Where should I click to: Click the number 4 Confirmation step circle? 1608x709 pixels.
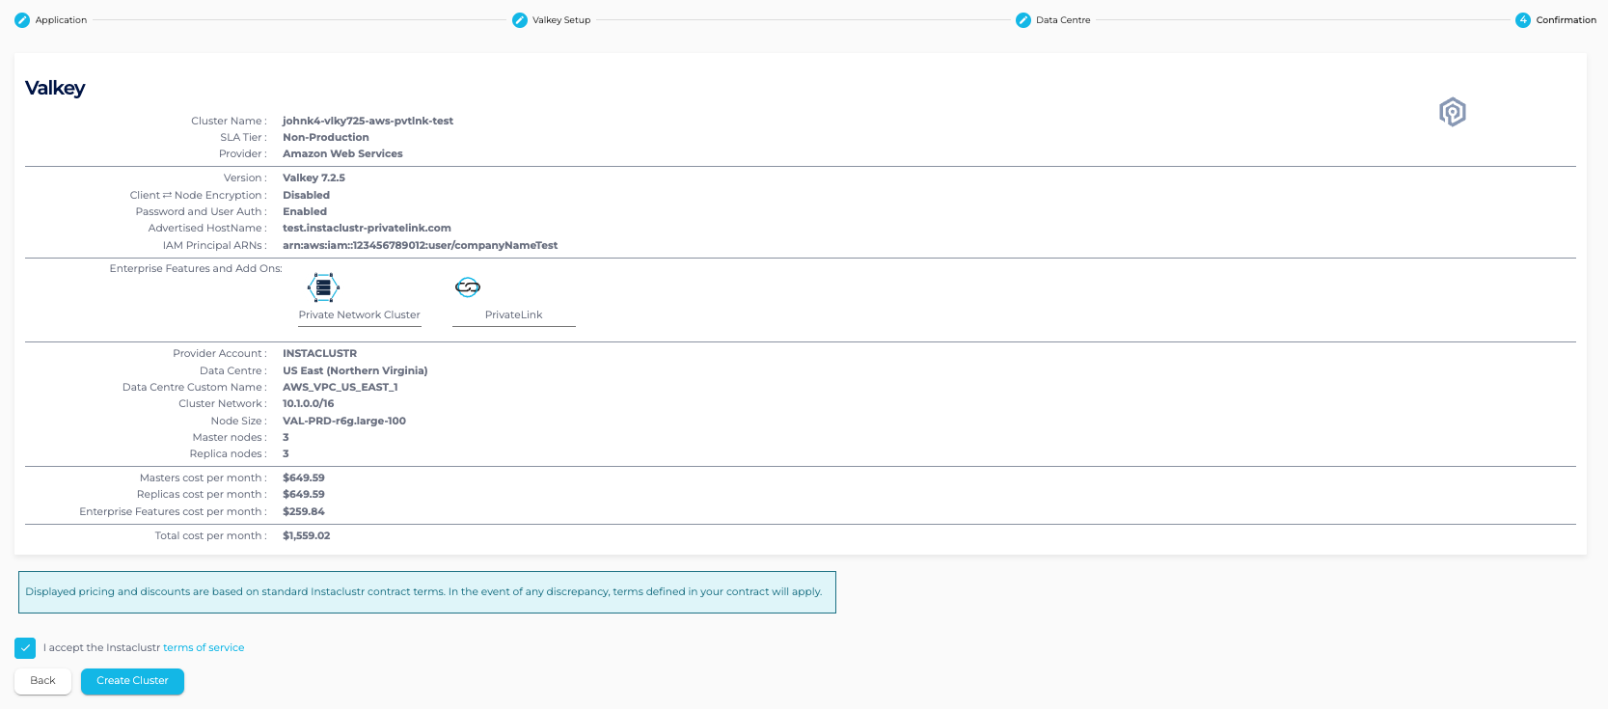pos(1523,20)
